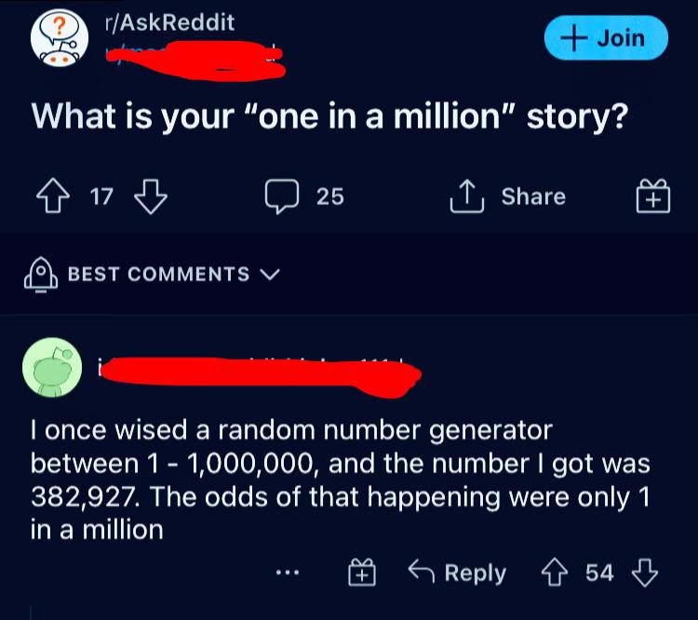Downvote the AskReddit post

(x=150, y=196)
